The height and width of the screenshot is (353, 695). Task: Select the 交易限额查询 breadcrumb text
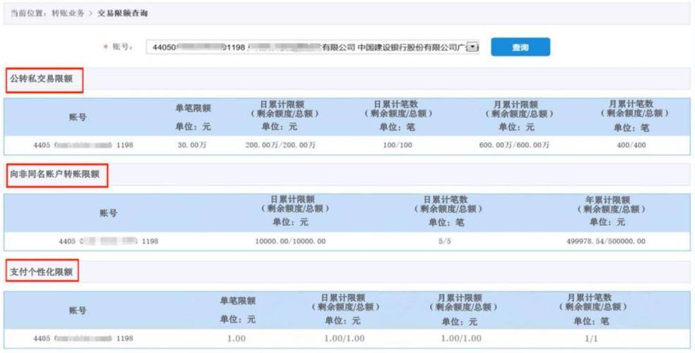point(123,13)
